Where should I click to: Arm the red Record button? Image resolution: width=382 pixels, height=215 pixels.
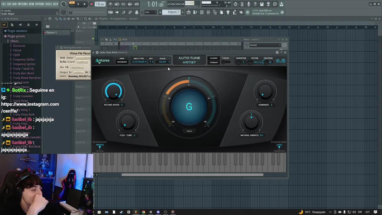(x=91, y=4)
